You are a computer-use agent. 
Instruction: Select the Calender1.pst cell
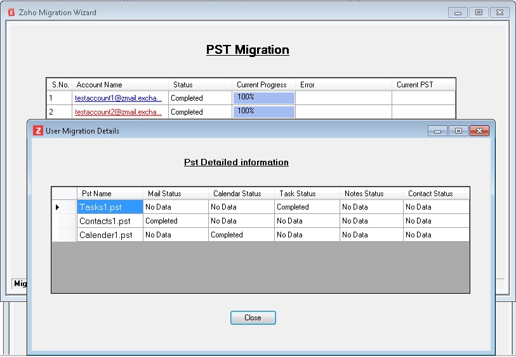(x=109, y=235)
